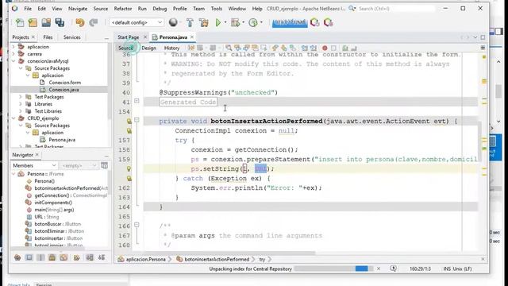Click the Comment lines editor icon
Viewport: 508px width, 286px height.
tap(345, 48)
